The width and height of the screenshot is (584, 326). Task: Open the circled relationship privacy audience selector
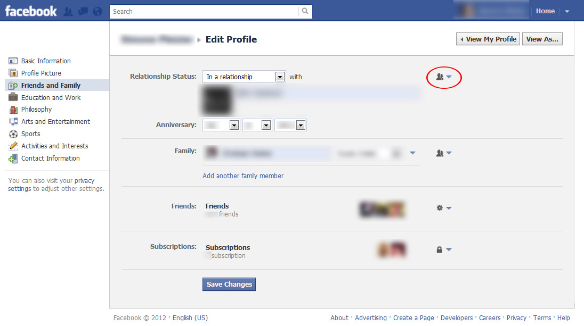pyautogui.click(x=444, y=77)
